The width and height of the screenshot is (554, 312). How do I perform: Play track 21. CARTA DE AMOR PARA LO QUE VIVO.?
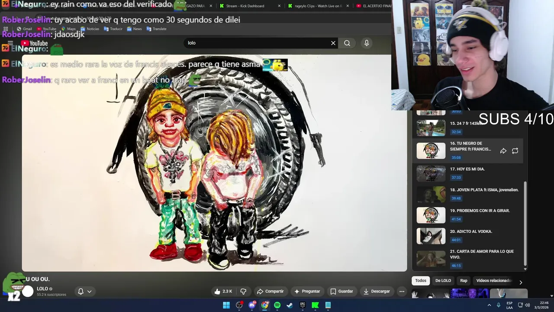(x=467, y=258)
